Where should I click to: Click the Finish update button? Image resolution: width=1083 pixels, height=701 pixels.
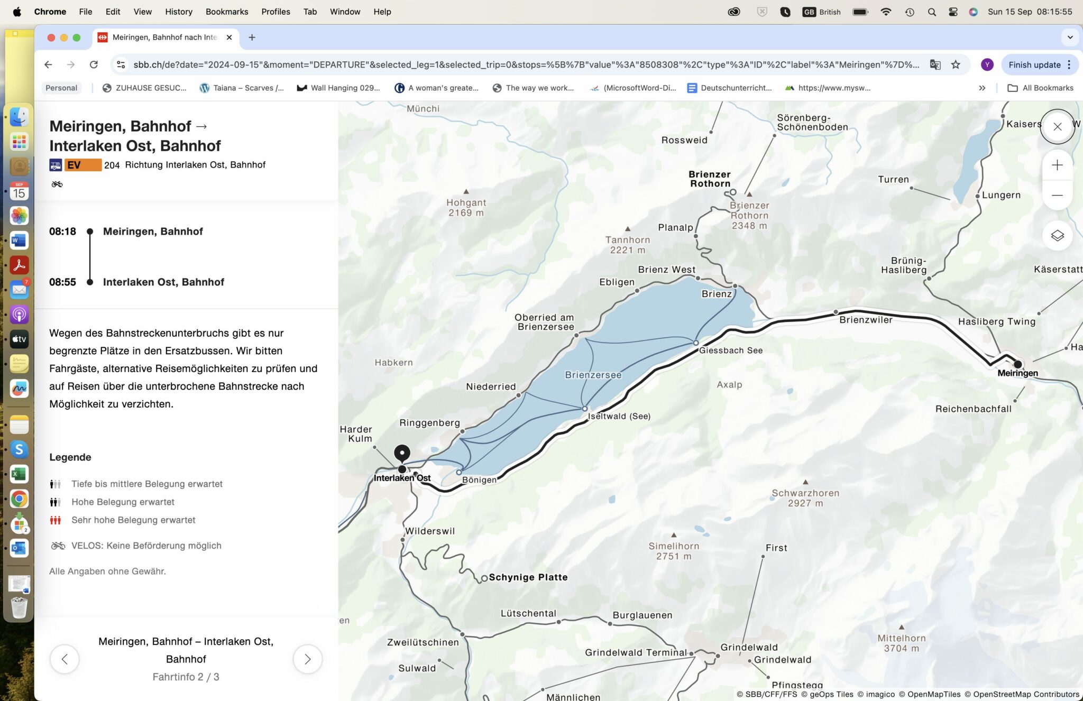(x=1034, y=64)
